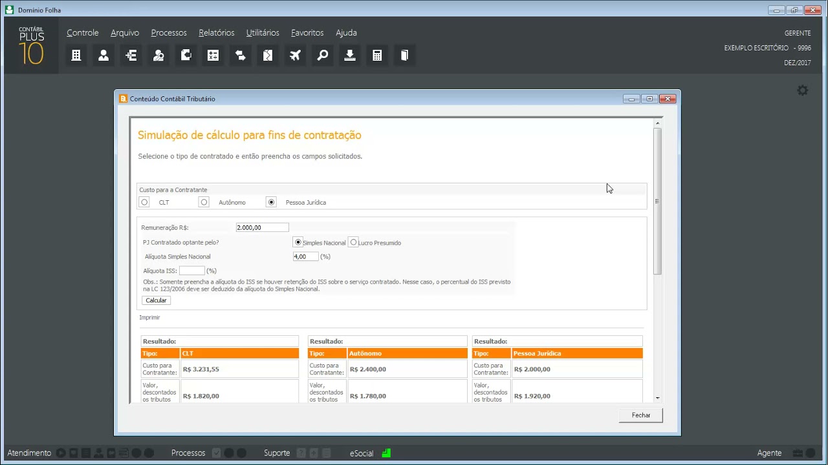Open the Utilitários menu
828x465 pixels.
pos(263,33)
